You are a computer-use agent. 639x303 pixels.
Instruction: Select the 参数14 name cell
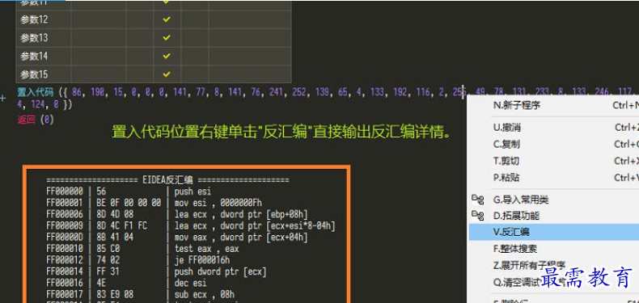click(x=43, y=56)
